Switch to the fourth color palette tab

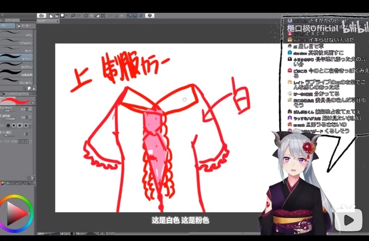tap(22, 183)
